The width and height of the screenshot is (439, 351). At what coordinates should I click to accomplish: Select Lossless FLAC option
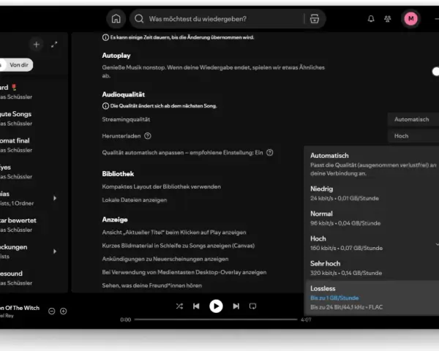(x=372, y=298)
